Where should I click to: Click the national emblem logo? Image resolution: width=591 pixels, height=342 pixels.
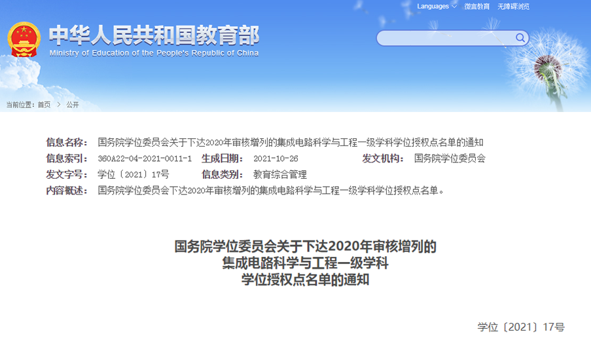[24, 39]
